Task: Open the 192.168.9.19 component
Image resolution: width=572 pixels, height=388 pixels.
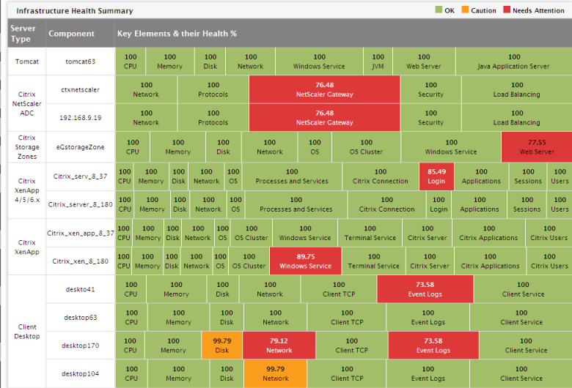Action: click(x=80, y=118)
